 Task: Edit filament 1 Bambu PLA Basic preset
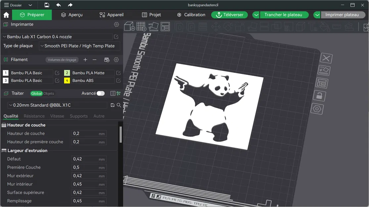(x=57, y=73)
